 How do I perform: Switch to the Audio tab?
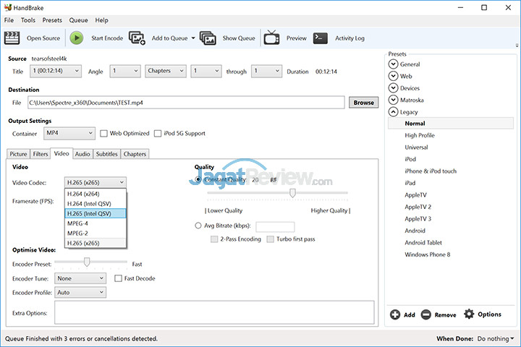click(x=82, y=154)
